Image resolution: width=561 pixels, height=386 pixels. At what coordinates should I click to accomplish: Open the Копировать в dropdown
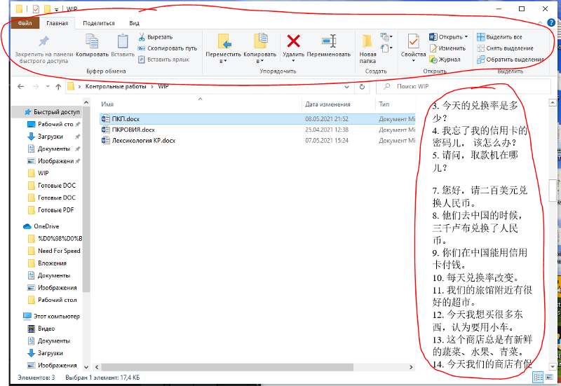coord(259,61)
